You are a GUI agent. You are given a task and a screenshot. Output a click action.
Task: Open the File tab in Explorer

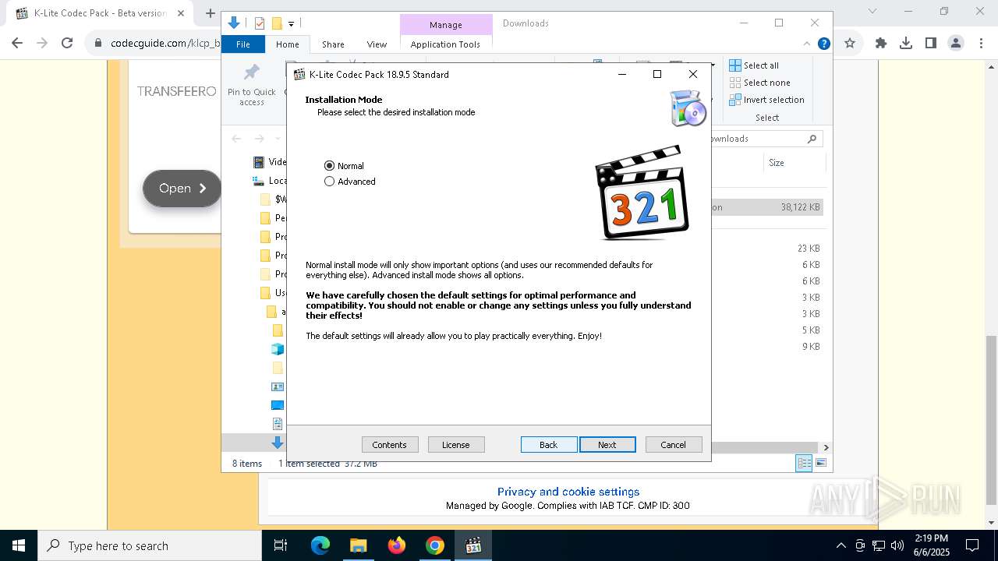click(x=243, y=44)
